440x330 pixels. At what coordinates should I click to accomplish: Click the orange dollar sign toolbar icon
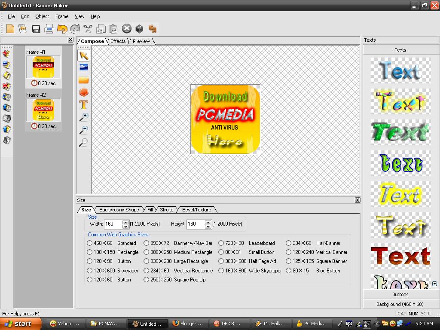(x=153, y=29)
